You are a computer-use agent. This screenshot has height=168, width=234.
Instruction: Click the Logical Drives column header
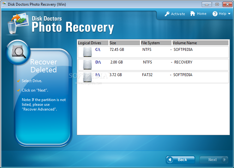click(x=93, y=43)
